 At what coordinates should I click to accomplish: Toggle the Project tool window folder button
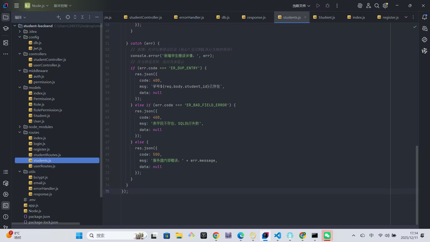(x=5, y=17)
